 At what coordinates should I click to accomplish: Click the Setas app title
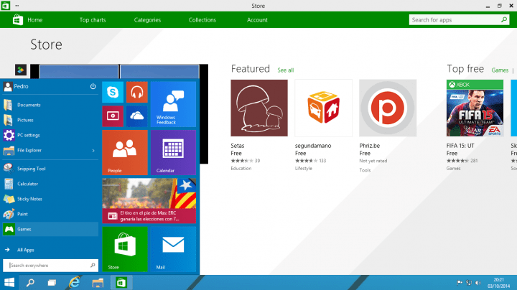238,146
